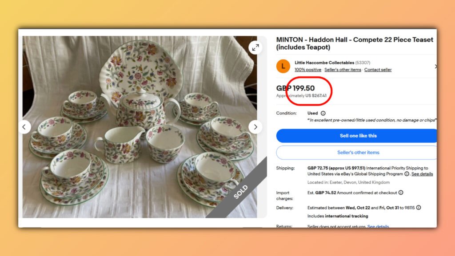Click the seller's orange L avatar
Viewport: 455px width, 256px height.
pyautogui.click(x=283, y=66)
